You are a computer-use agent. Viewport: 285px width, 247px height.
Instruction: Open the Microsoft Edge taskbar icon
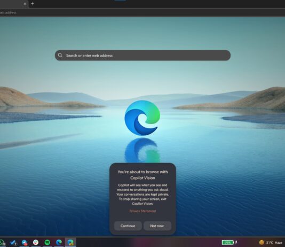click(59, 242)
